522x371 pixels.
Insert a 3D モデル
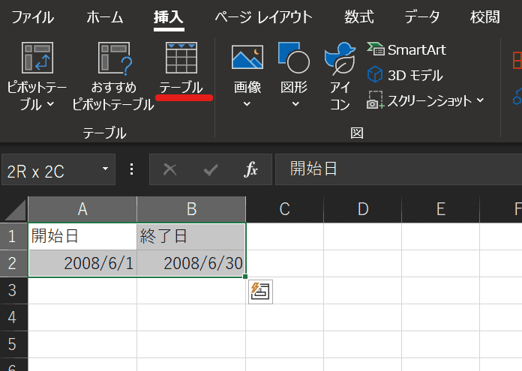pos(405,75)
